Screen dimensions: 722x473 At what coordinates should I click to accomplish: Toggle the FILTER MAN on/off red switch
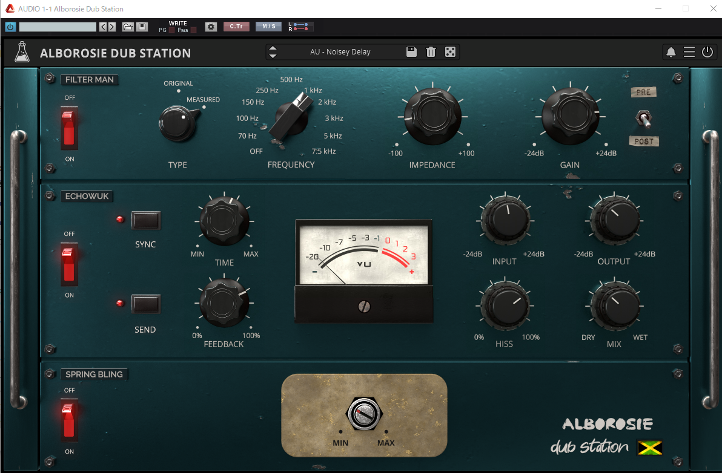tap(69, 128)
